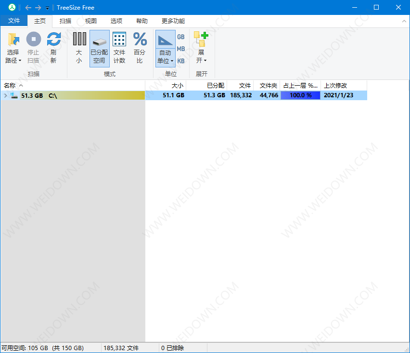Click the 0 已排除 status entry
The height and width of the screenshot is (353, 410).
coord(173,348)
